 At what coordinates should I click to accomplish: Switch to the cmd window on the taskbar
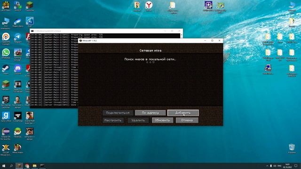tap(42, 166)
